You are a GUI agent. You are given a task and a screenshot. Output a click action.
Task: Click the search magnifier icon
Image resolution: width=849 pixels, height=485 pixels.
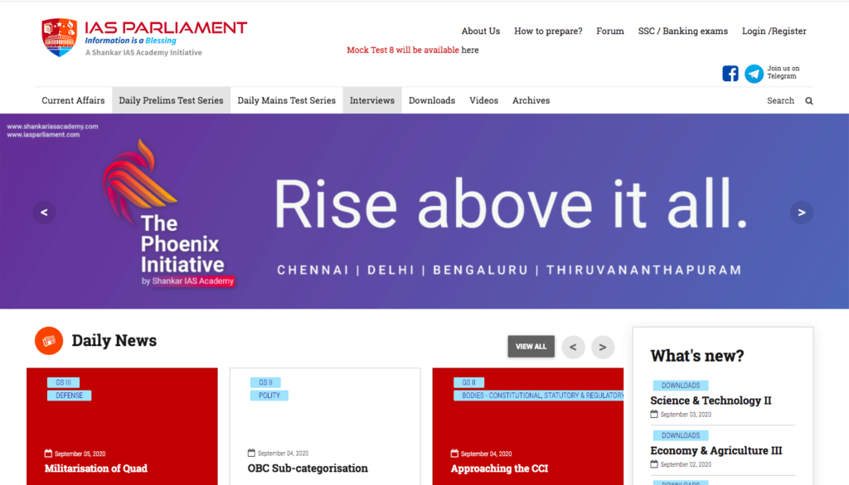pos(809,101)
